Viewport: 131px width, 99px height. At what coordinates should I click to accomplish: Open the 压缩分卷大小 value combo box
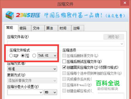pos(25,92)
